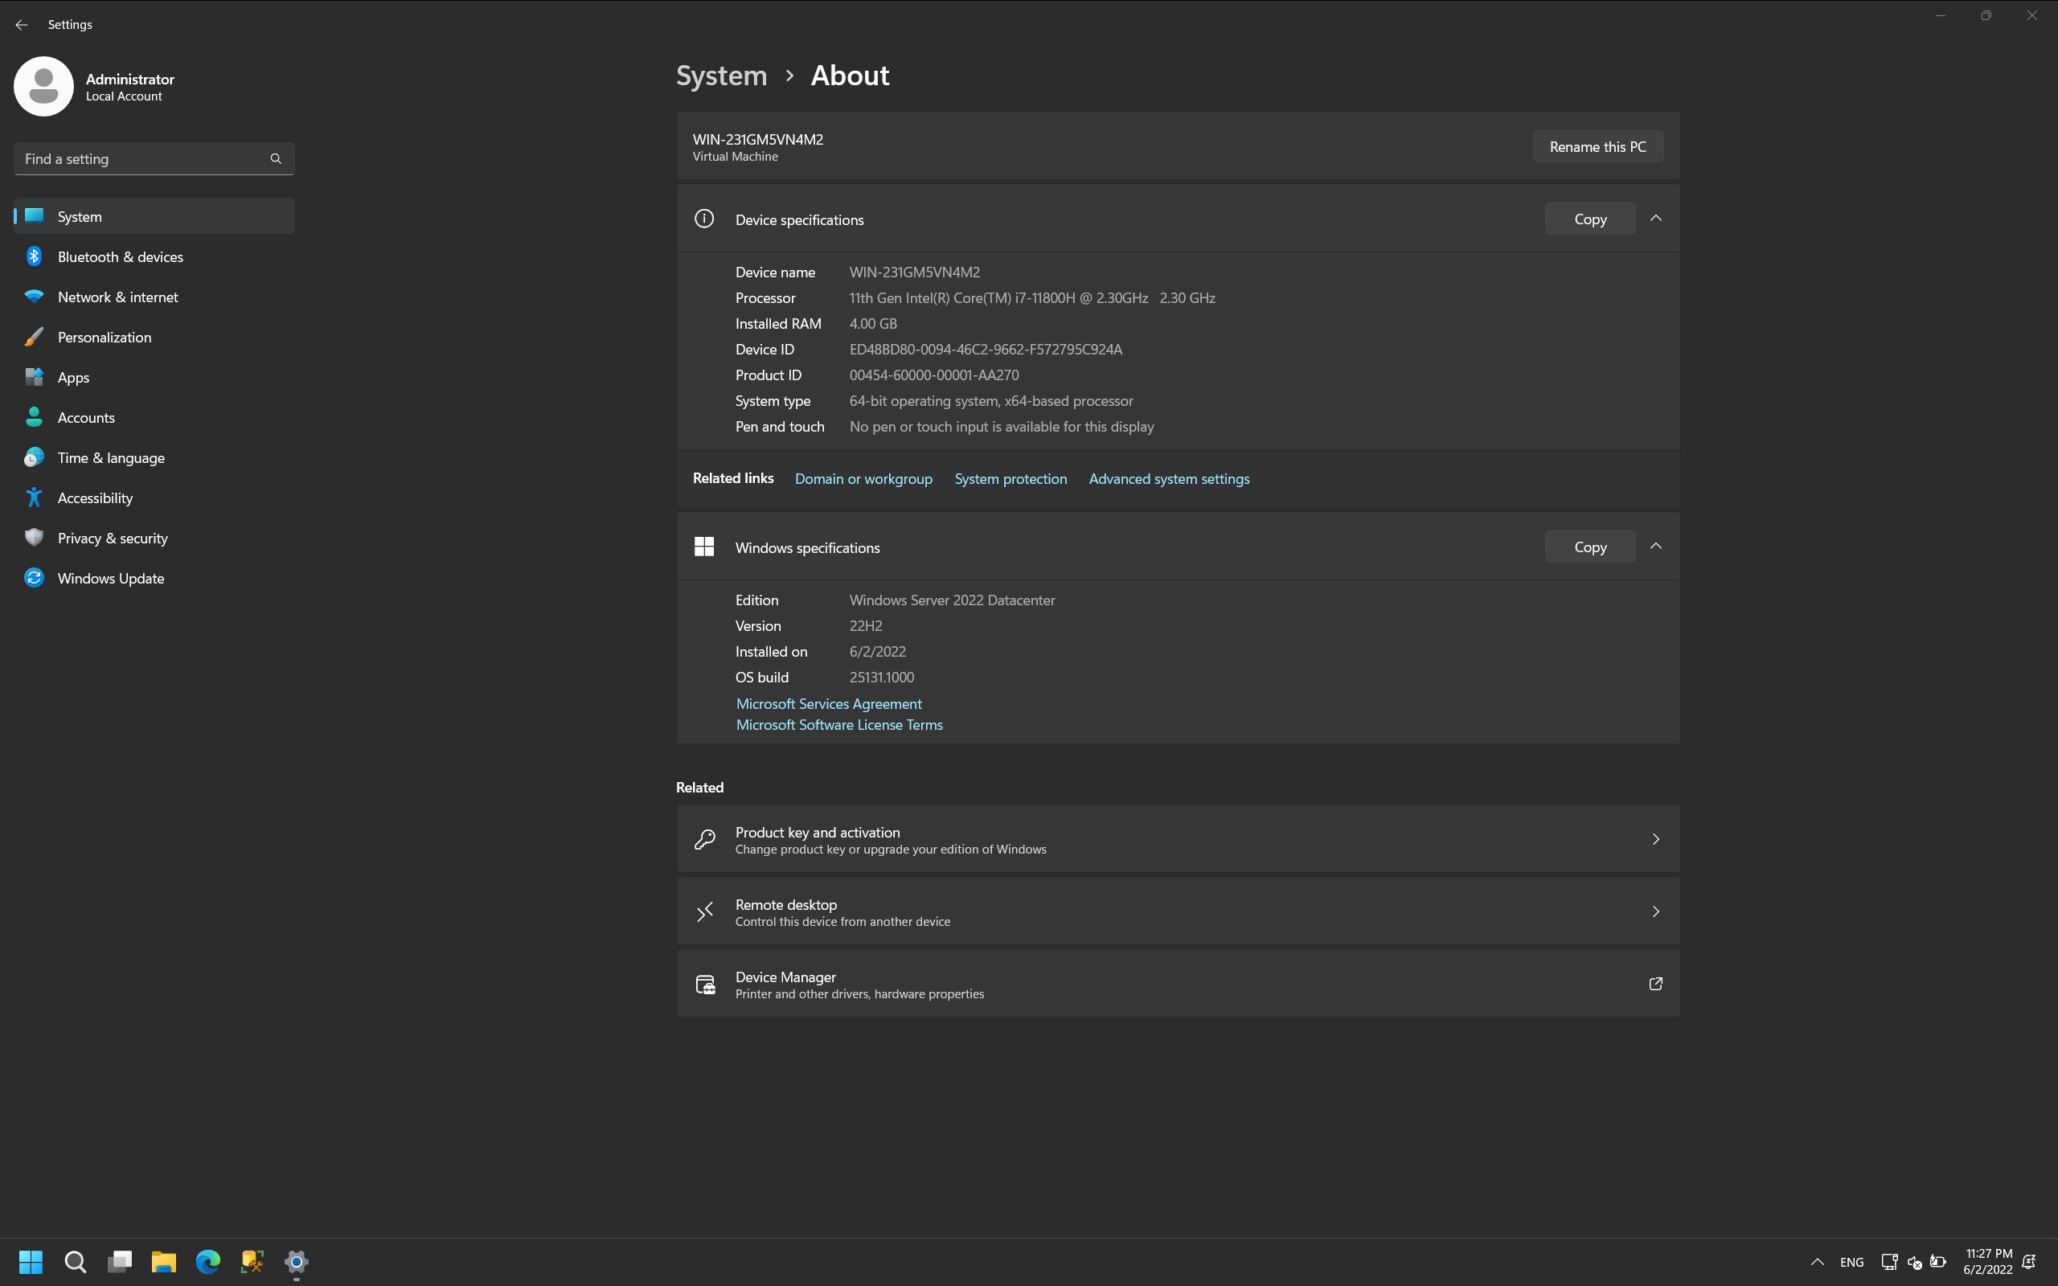The width and height of the screenshot is (2058, 1286).
Task: Open Task View from the taskbar
Action: click(x=120, y=1262)
